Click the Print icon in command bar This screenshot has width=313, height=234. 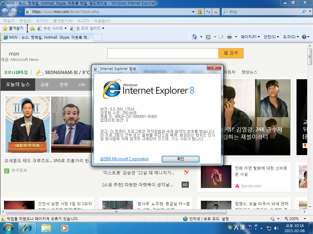pos(230,37)
